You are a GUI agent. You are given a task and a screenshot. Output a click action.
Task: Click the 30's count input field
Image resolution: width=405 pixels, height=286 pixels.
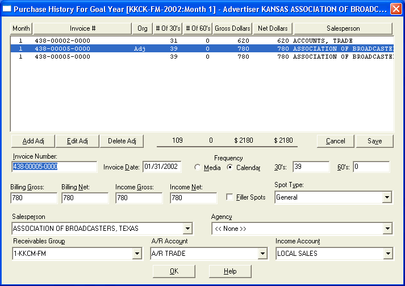tap(311, 167)
